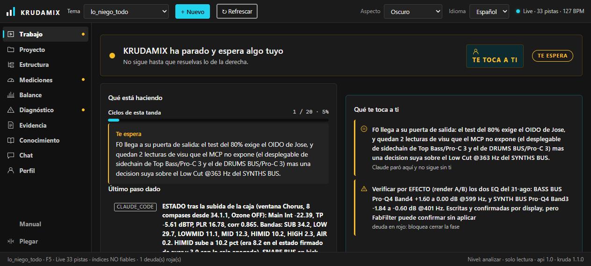This screenshot has width=591, height=266.
Task: Click the Qué te toca a ti heading
Action: tap(376, 109)
